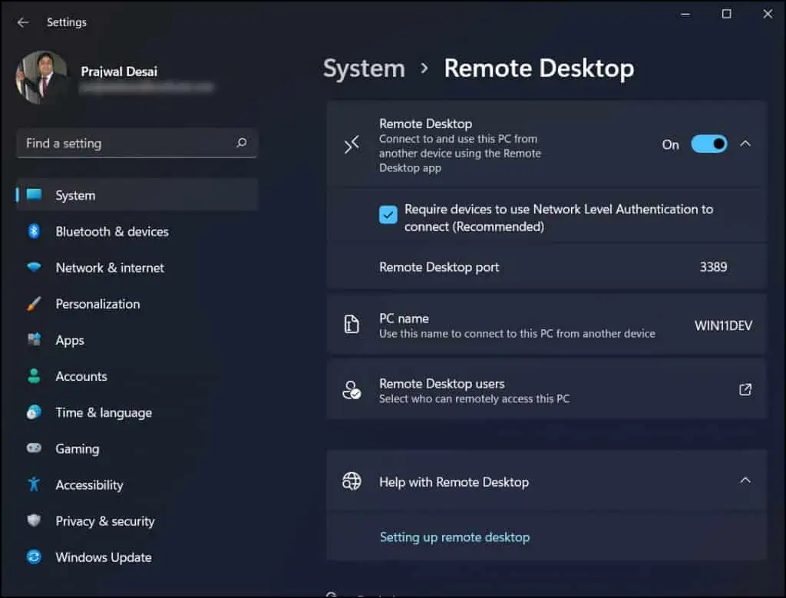Open Windows Update label
The image size is (786, 598).
click(x=104, y=557)
